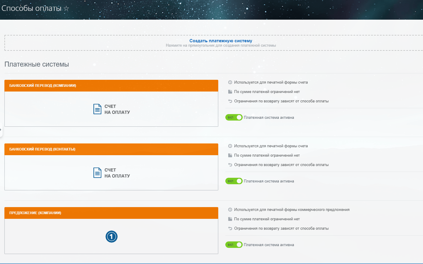Open the Счет на оплату document icon in Банковский перевод (компании)
The width and height of the screenshot is (423, 264).
tap(97, 109)
